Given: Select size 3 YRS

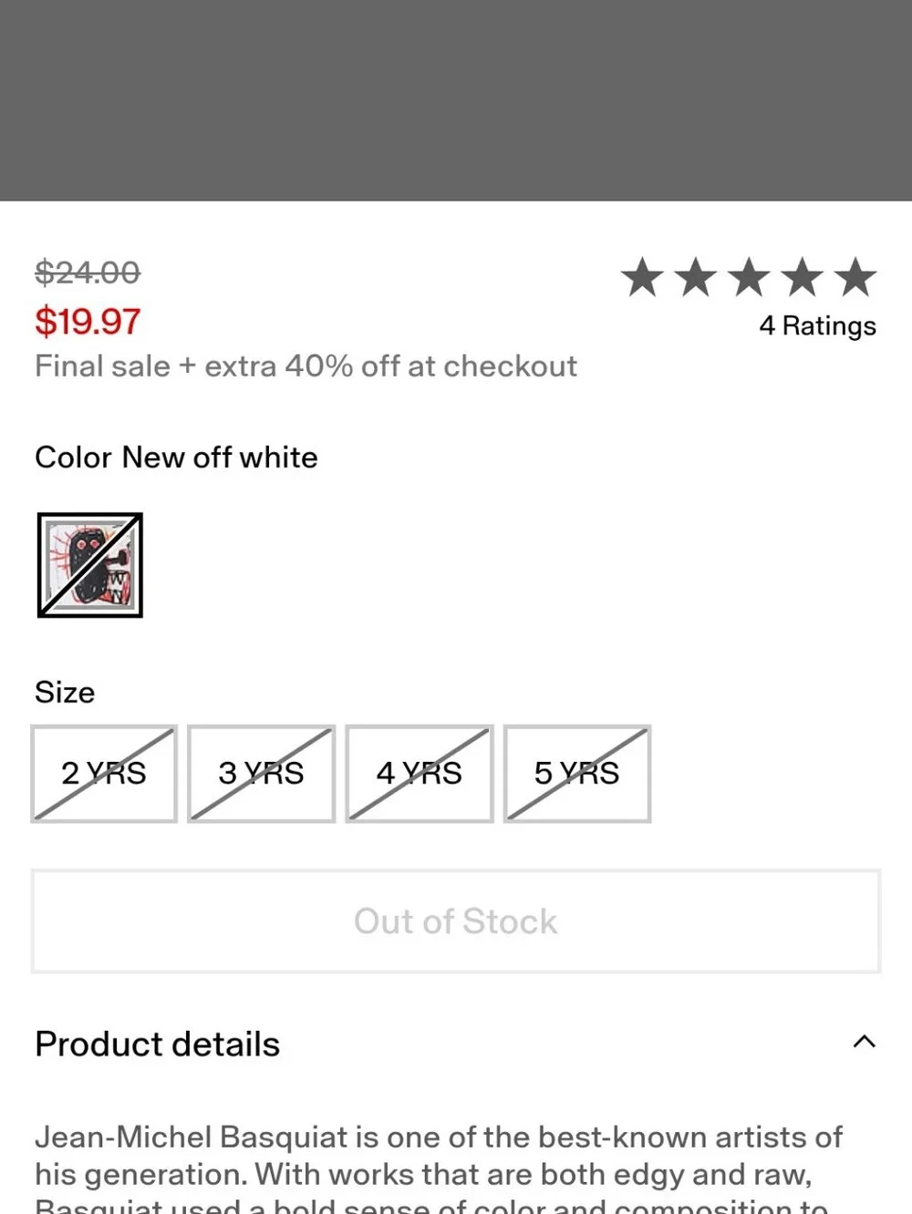Looking at the screenshot, I should [261, 774].
